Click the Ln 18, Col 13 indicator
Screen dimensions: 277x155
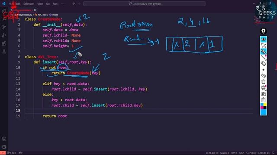click(212, 153)
